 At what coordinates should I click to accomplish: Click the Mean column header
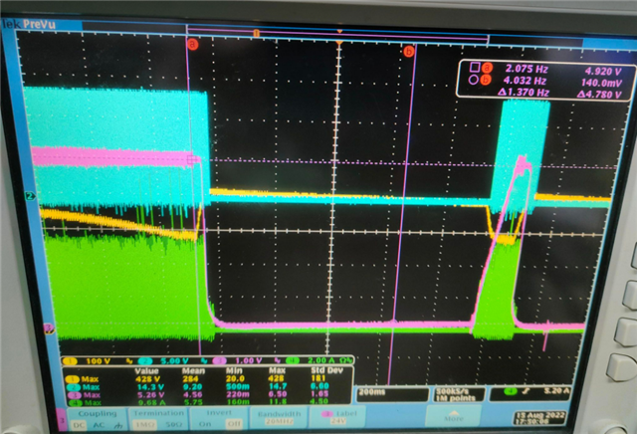193,370
